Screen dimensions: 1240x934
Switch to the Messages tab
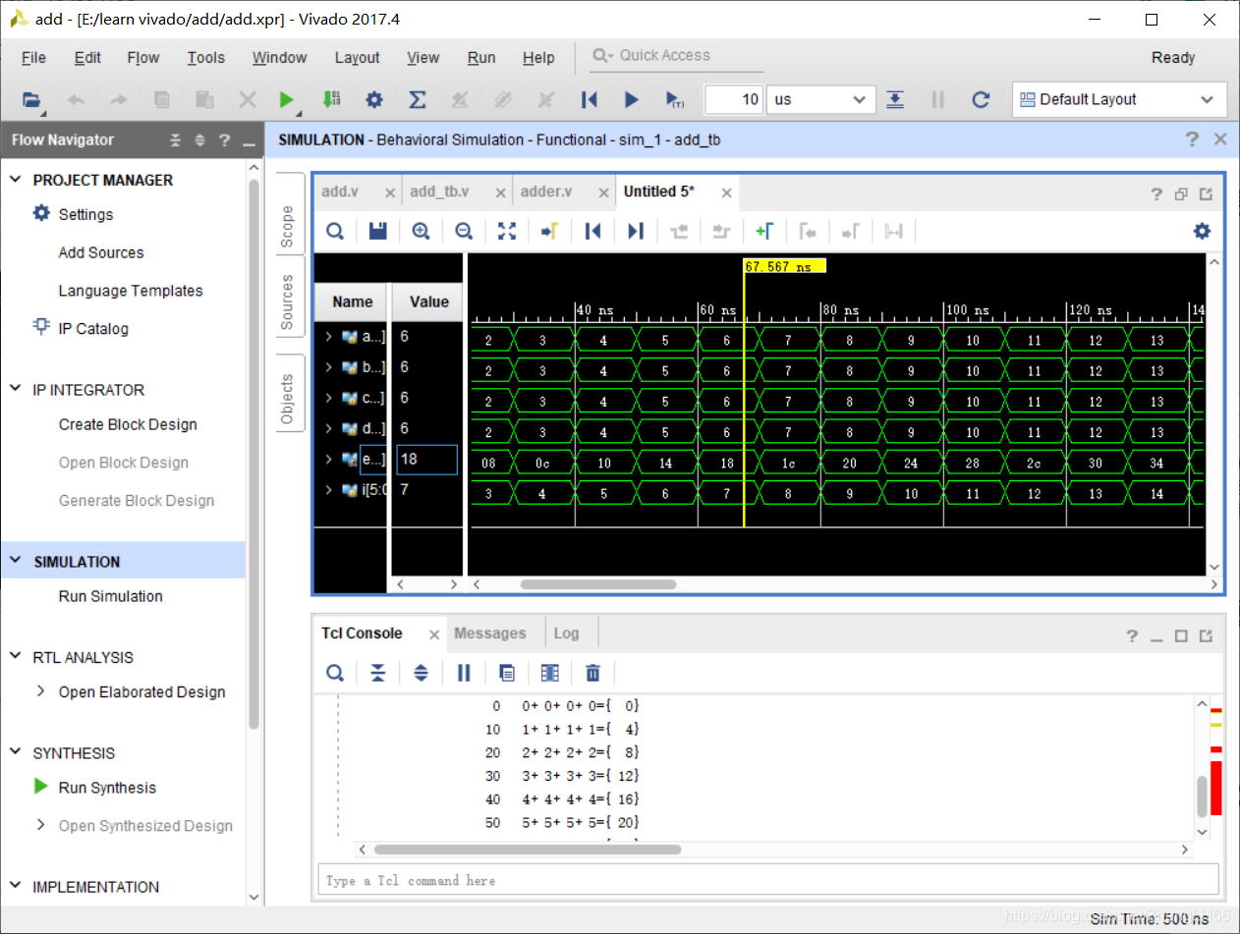click(x=490, y=633)
